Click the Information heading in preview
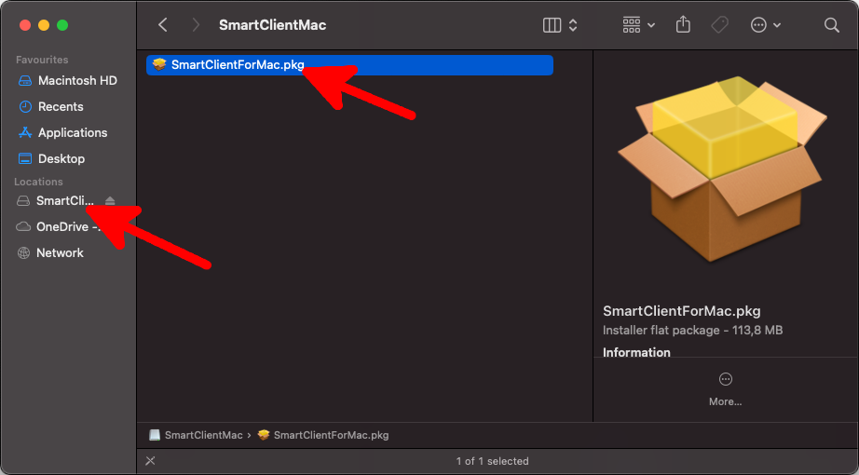 click(x=636, y=352)
